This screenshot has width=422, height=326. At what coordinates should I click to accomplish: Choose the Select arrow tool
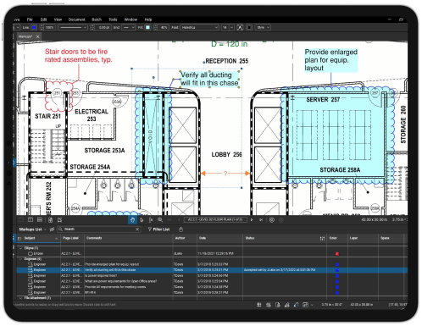pyautogui.click(x=142, y=220)
